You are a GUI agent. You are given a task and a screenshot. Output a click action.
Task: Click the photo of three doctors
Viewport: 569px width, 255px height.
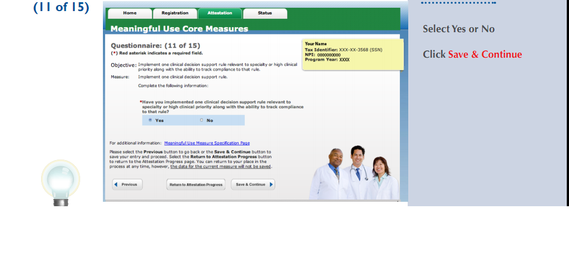coord(354,173)
